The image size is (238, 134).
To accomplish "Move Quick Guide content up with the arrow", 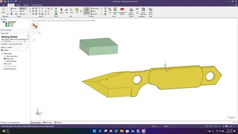I will pyautogui.click(x=28, y=36).
